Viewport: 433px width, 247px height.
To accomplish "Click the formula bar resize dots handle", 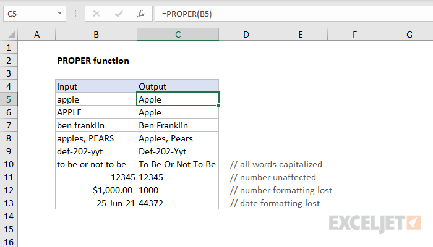I will point(76,13).
